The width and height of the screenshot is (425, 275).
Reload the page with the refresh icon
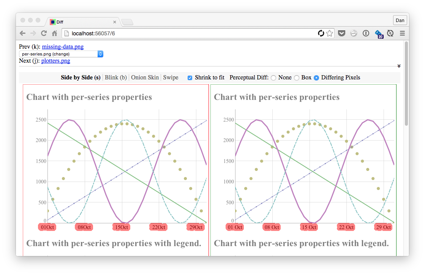pyautogui.click(x=44, y=33)
